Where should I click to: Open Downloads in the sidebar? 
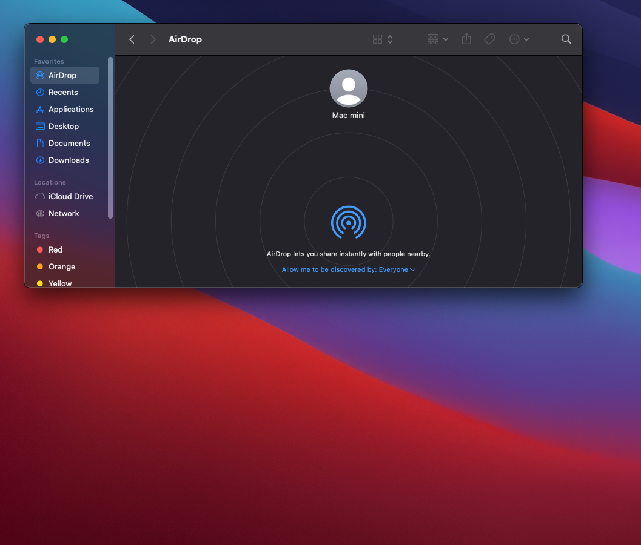[65, 160]
